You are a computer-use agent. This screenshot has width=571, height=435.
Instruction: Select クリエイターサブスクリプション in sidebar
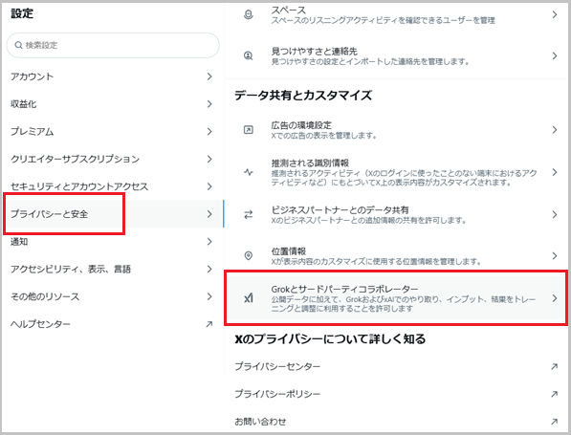(113, 159)
